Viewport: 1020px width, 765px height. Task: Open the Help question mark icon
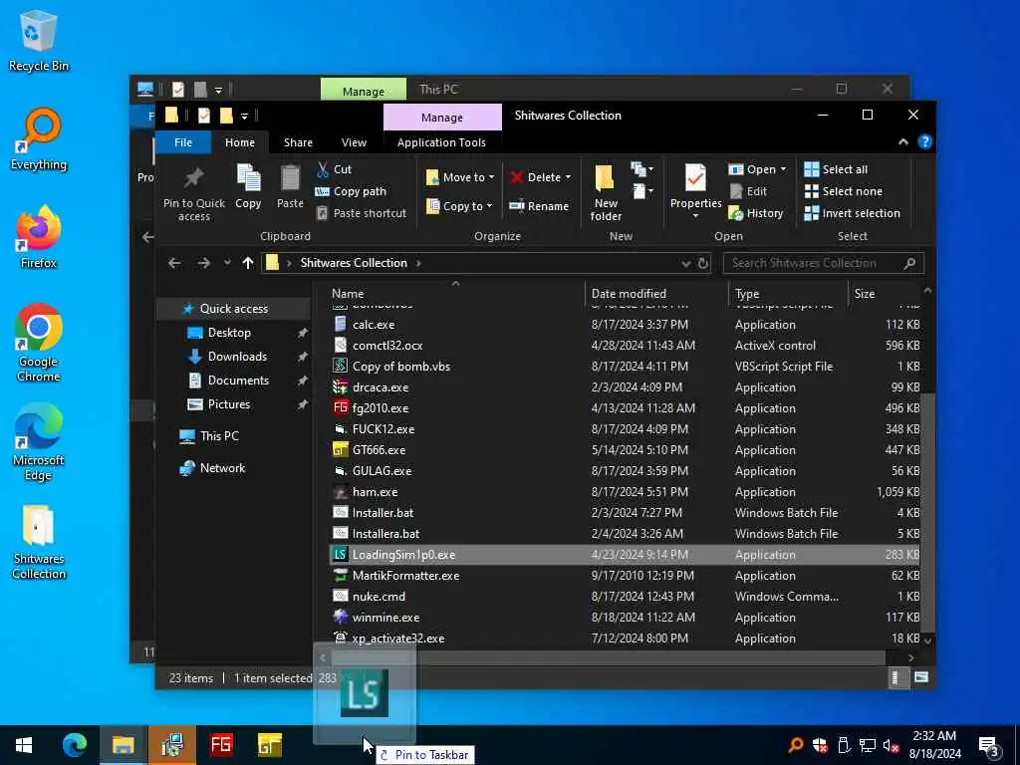tap(925, 141)
